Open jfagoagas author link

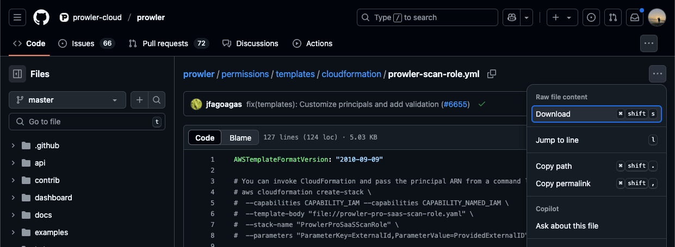click(x=223, y=104)
